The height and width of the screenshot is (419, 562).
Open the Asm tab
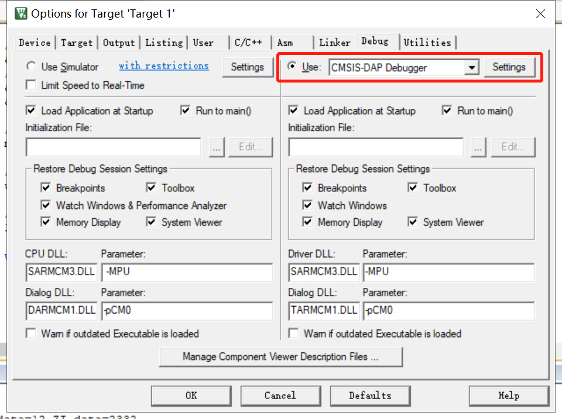(293, 43)
